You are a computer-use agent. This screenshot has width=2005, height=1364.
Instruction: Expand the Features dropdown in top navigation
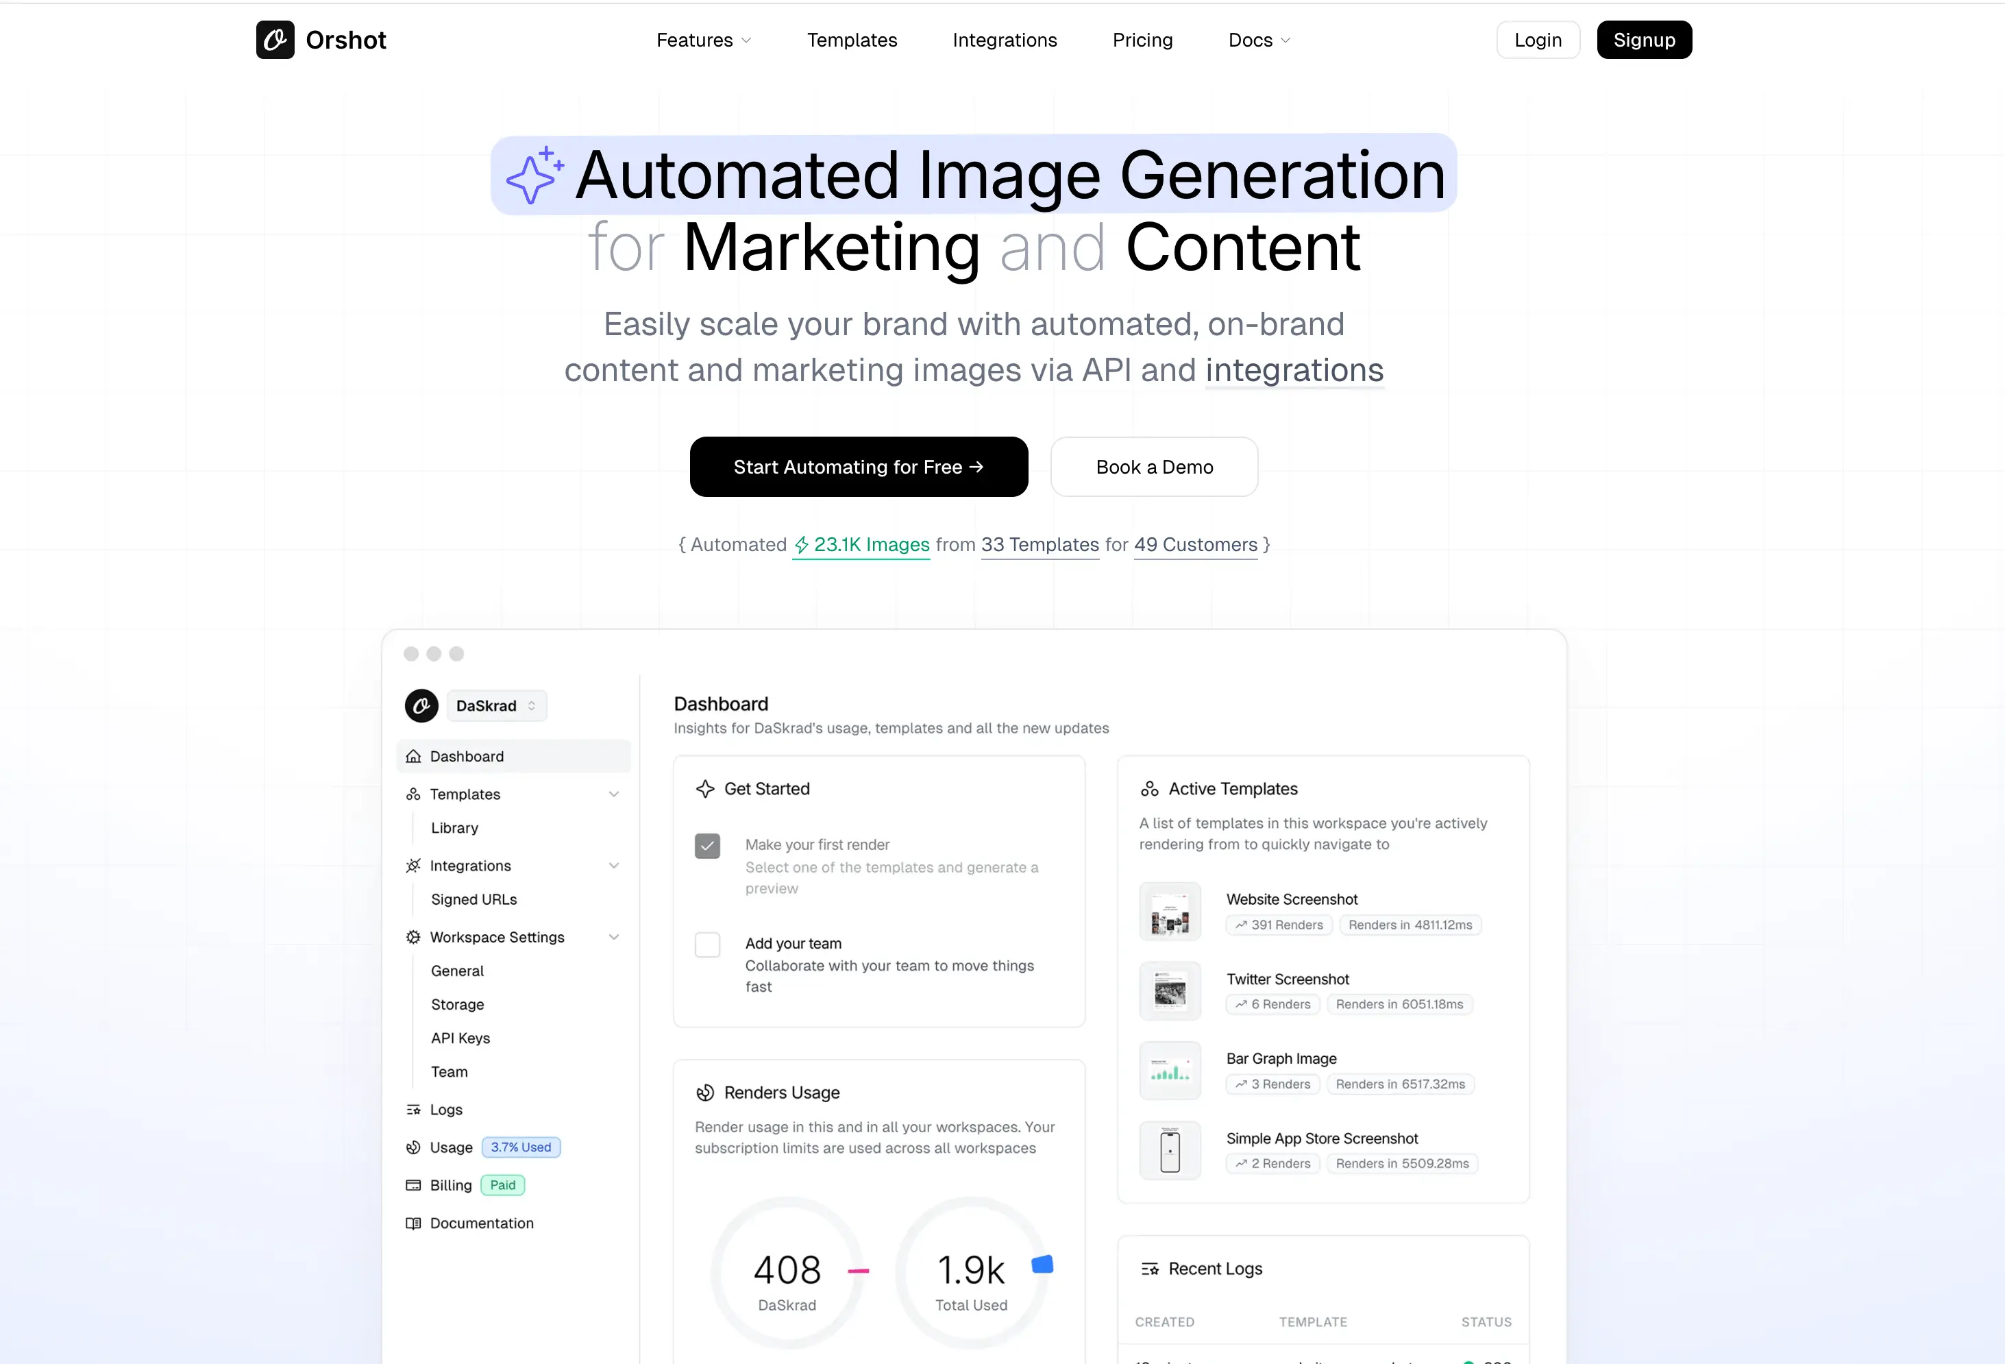pos(703,40)
